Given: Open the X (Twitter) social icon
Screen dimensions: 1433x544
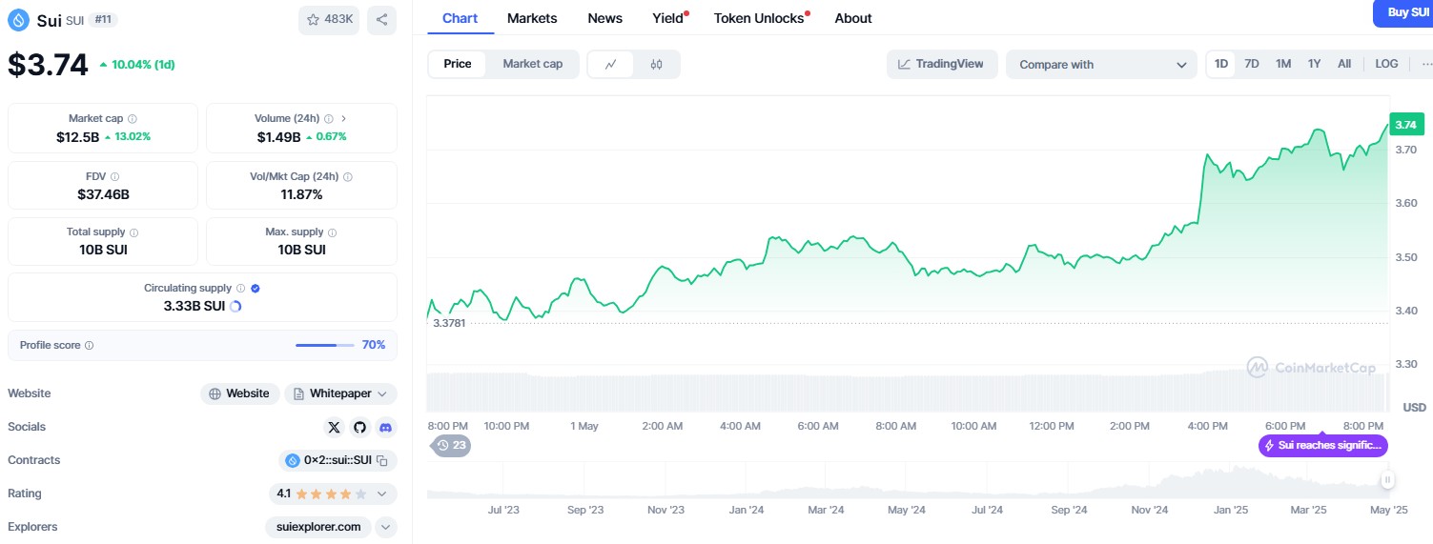Looking at the screenshot, I should tap(334, 427).
